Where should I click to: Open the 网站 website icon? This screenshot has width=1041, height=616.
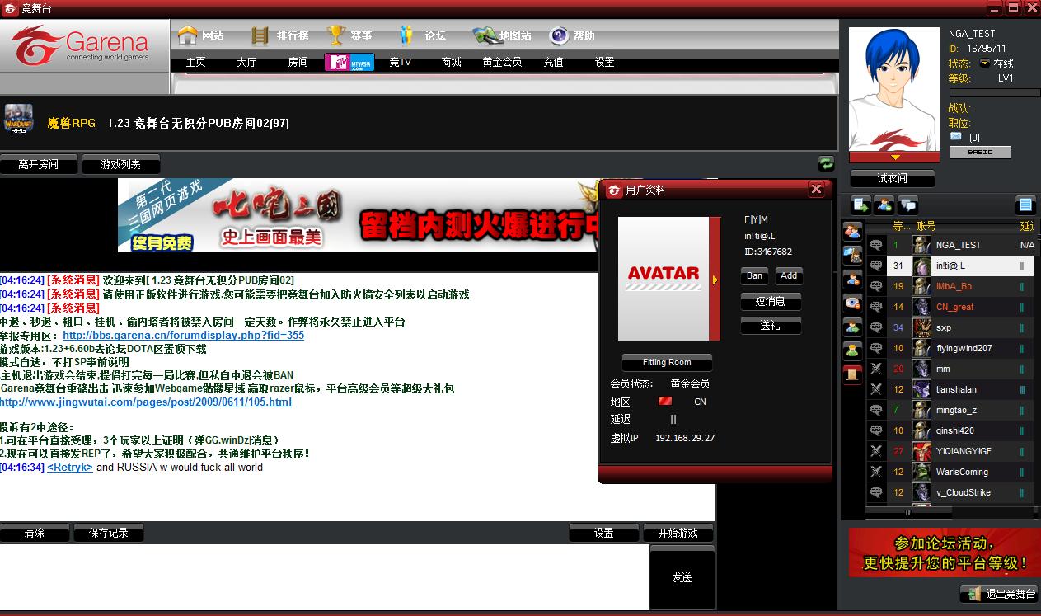coord(188,35)
